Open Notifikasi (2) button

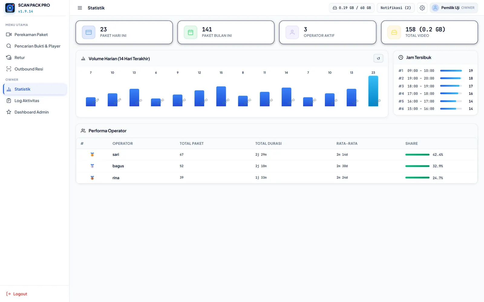tap(396, 8)
